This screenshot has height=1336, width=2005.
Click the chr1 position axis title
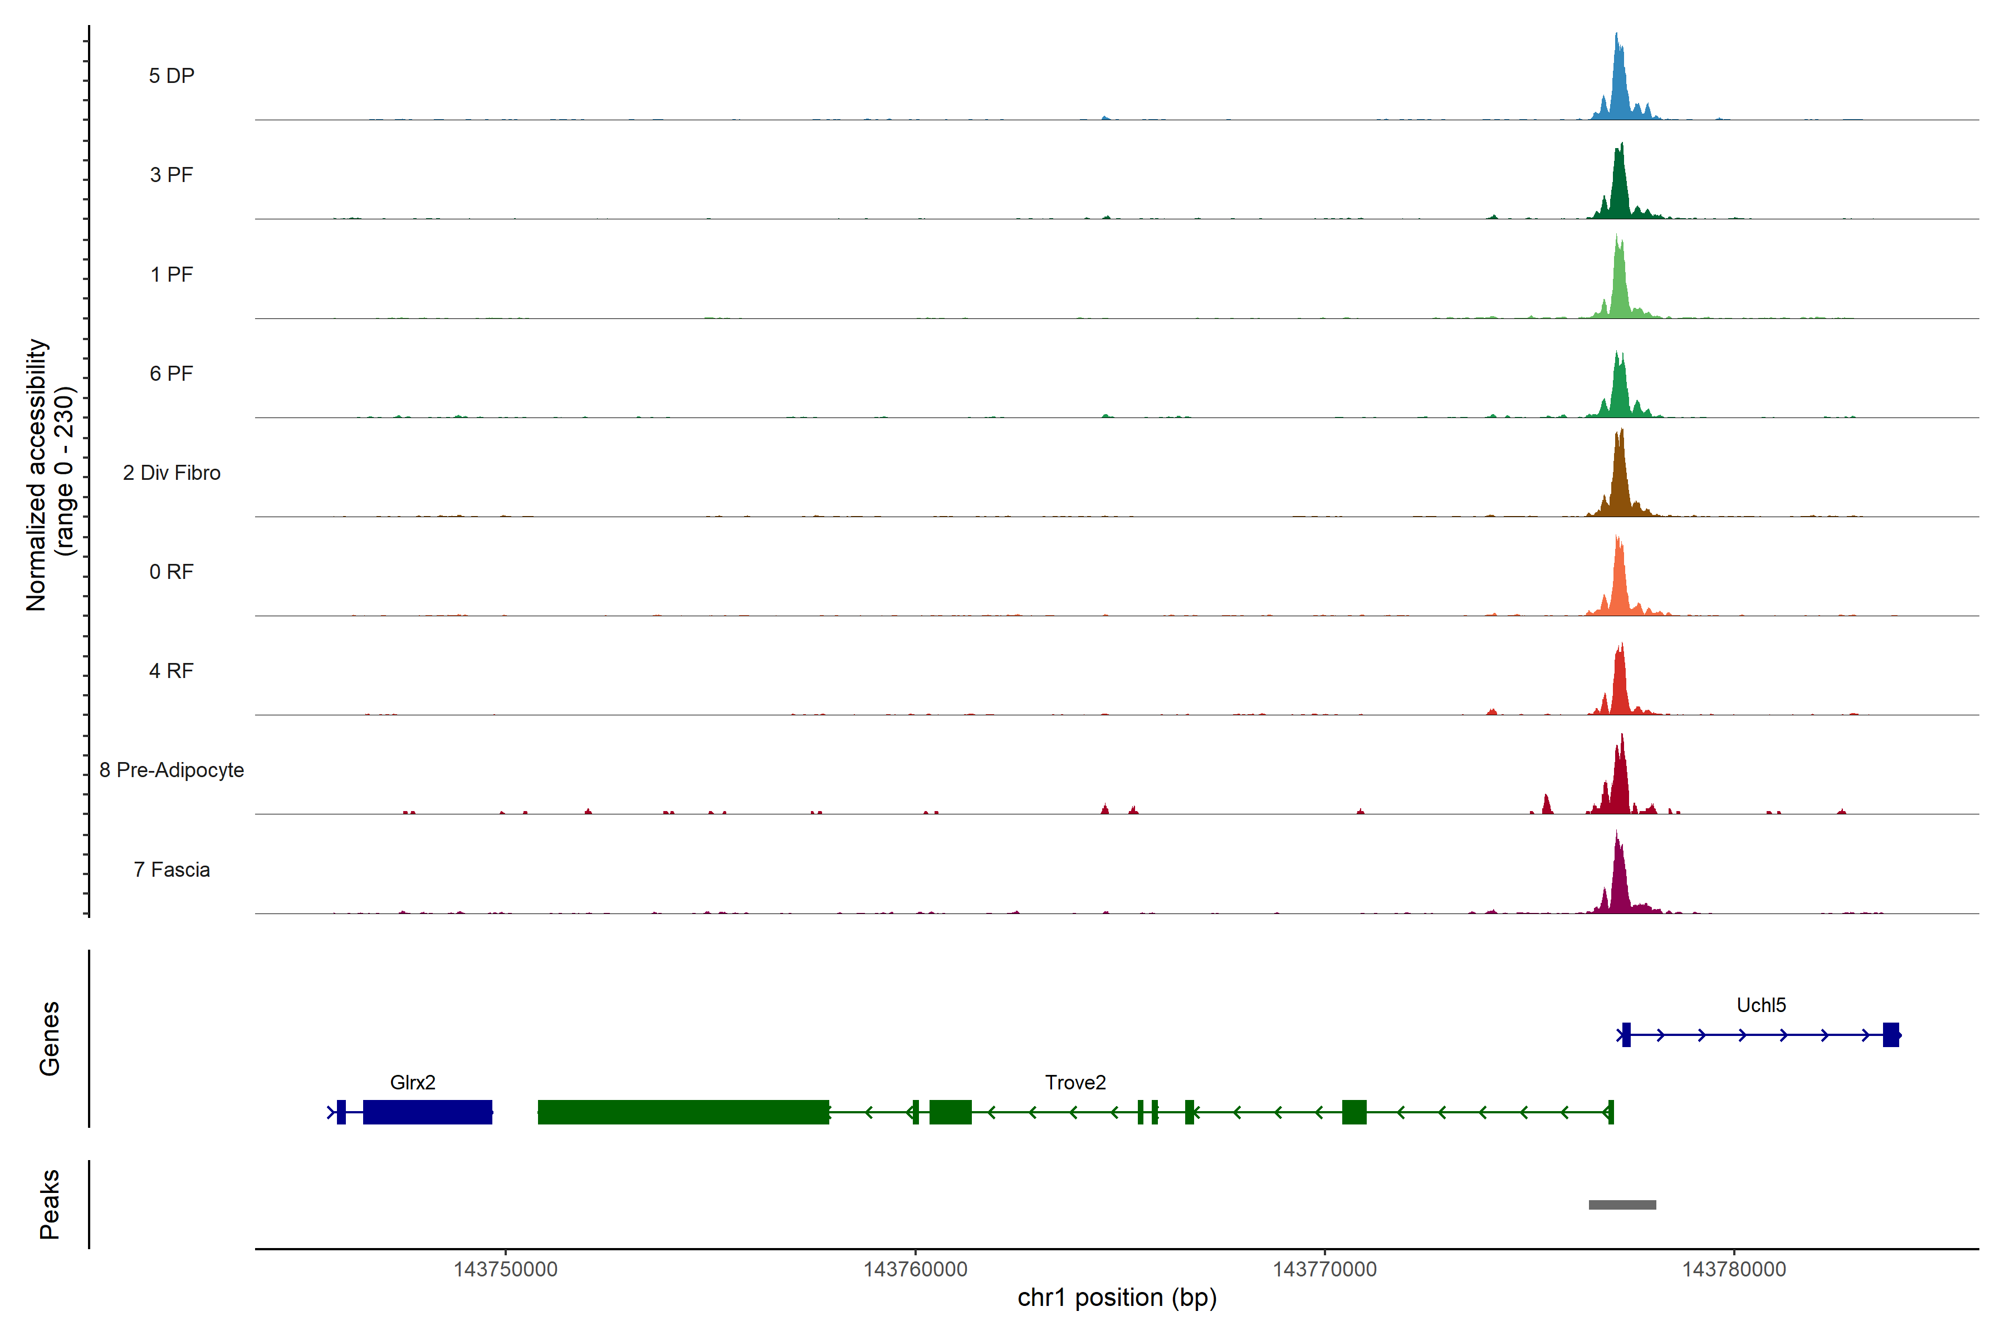tap(1117, 1298)
